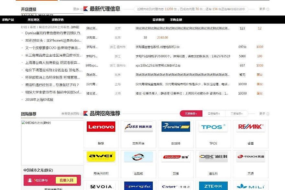Click the red K icon beside 最新代理信息
285x190 pixels.
click(x=85, y=9)
